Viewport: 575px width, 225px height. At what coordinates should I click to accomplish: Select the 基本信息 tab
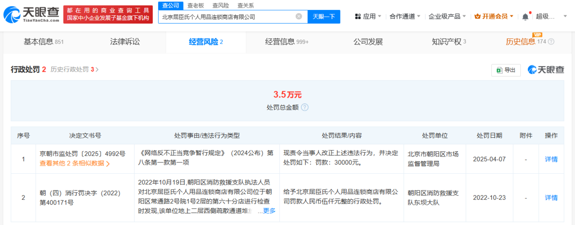point(44,42)
